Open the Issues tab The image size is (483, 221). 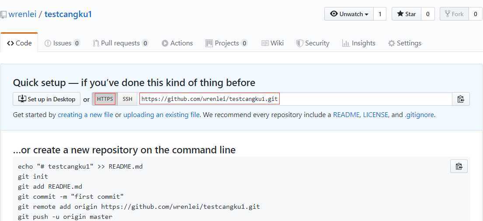pyautogui.click(x=62, y=43)
